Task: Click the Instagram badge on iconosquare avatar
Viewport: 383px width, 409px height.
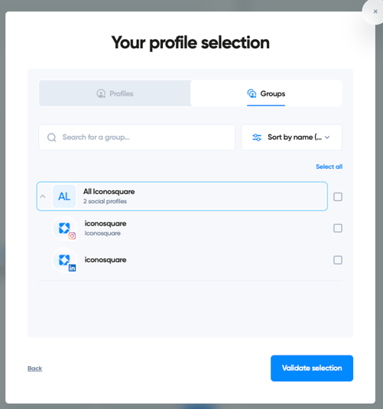Action: pos(73,235)
